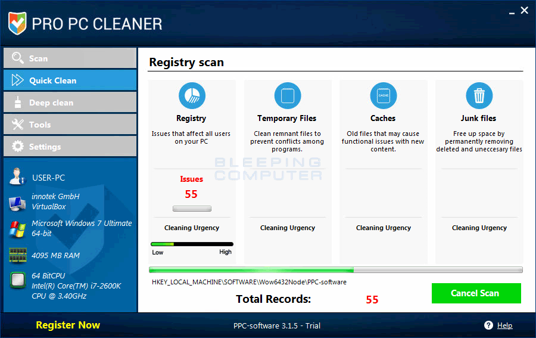Click Cleaning Urgency under Junk files

pyautogui.click(x=479, y=228)
